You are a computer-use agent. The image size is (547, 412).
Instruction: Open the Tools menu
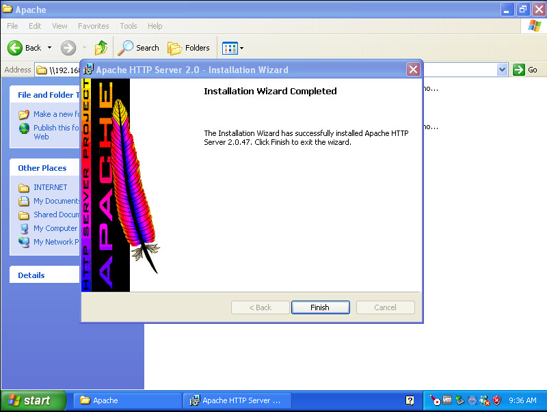129,26
